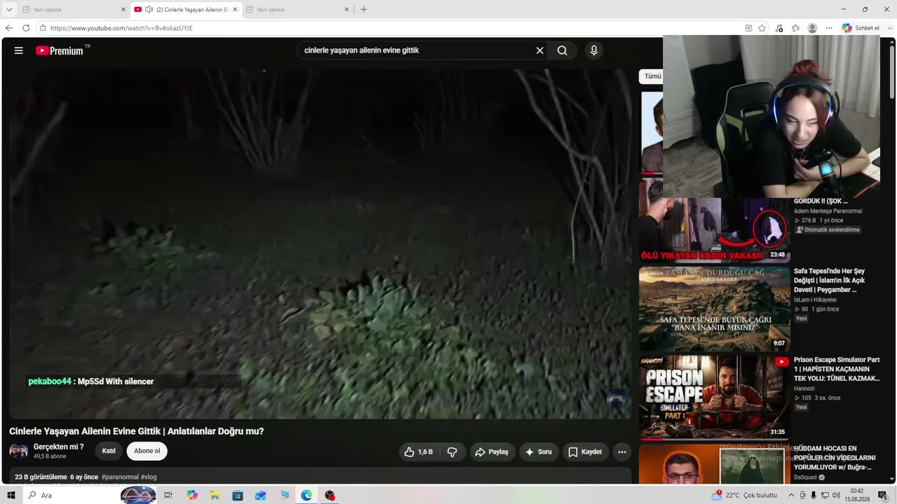Select the Tümü filter chip
897x504 pixels.
tap(652, 76)
